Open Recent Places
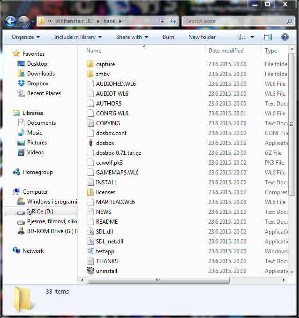The image size is (299, 318). point(44,93)
